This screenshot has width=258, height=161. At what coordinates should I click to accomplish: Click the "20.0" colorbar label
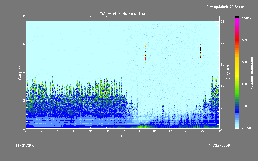point(244,40)
